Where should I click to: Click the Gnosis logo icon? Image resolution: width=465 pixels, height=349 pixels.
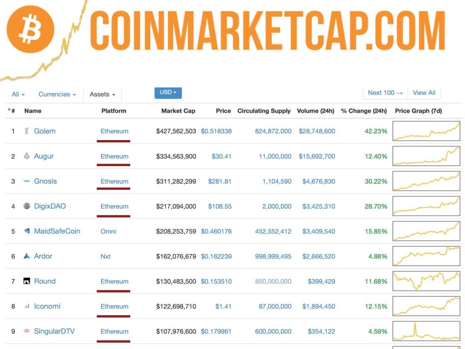pyautogui.click(x=27, y=181)
